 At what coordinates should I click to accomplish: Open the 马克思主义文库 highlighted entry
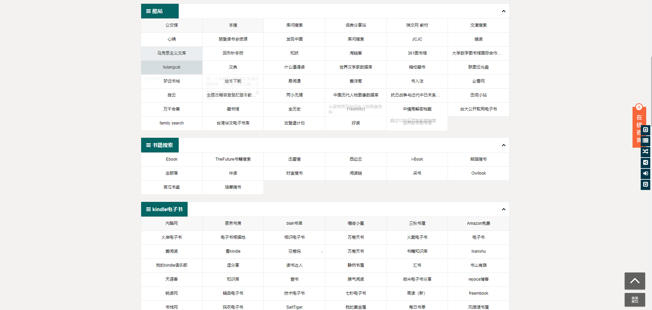pyautogui.click(x=171, y=53)
